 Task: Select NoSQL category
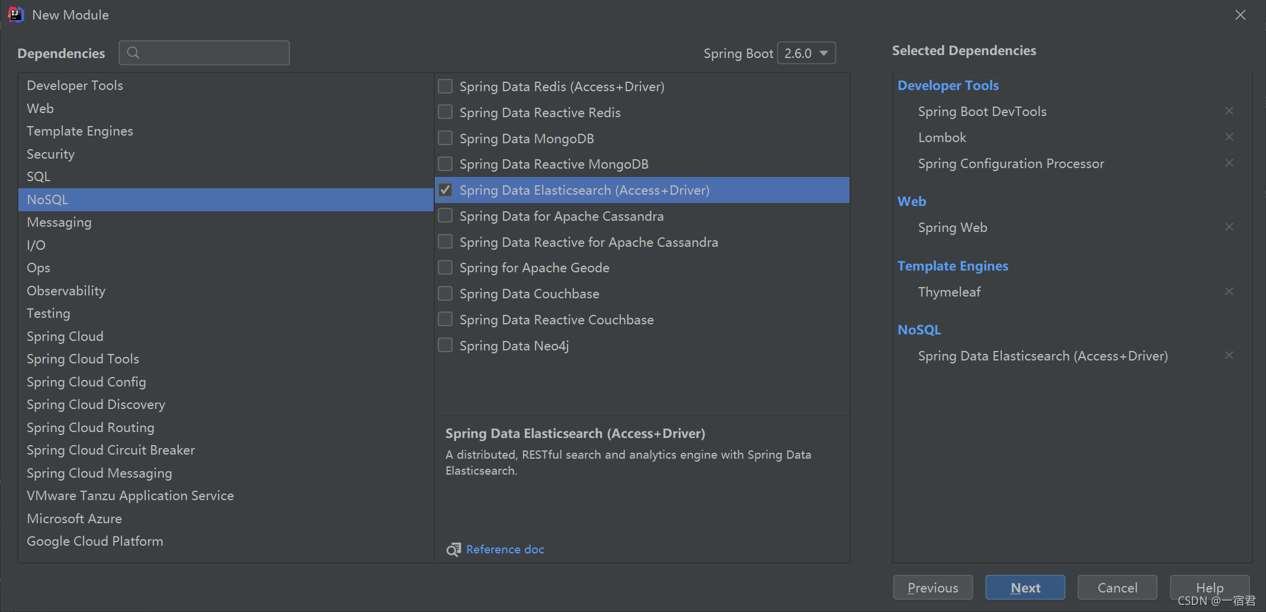point(226,199)
